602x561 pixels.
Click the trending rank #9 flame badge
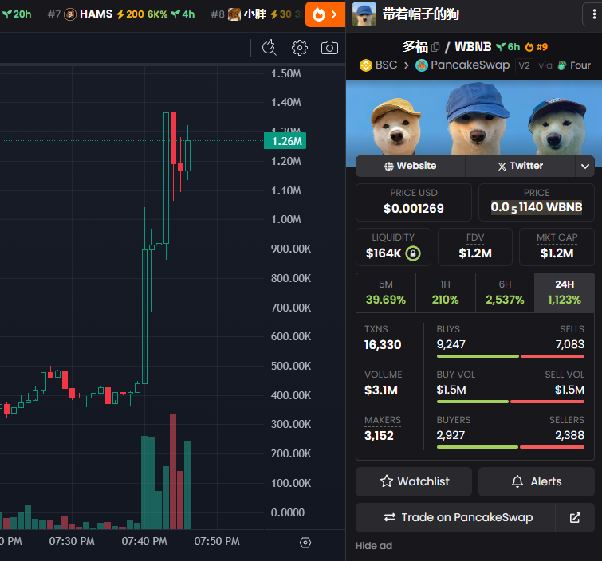tap(537, 47)
